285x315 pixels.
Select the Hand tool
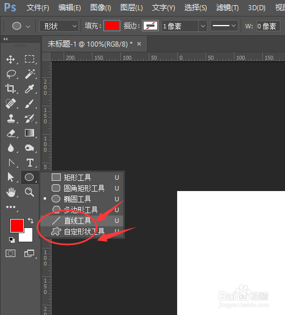click(11, 192)
